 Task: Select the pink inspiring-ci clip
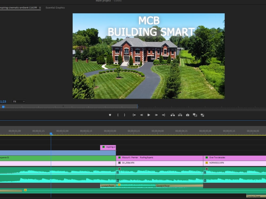pos(108,147)
